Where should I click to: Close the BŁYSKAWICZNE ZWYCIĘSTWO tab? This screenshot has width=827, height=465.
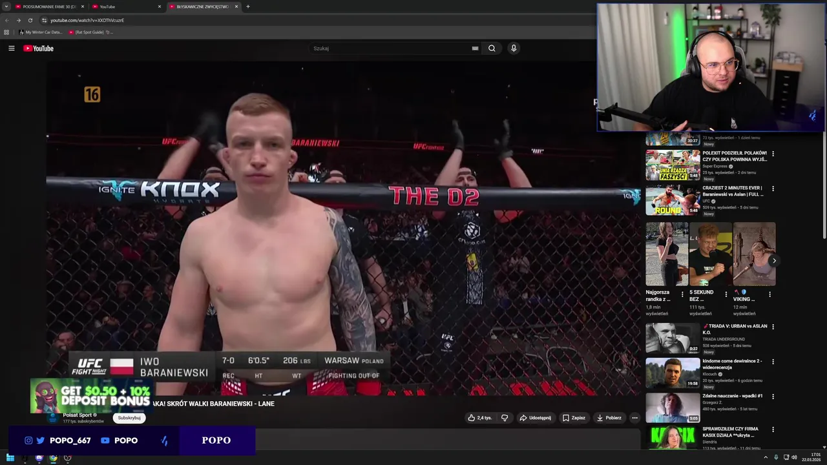236,6
